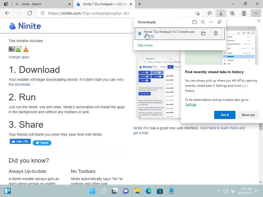
Task: Click the Ninite Pro screenshot thumbnail
Action: (159, 87)
